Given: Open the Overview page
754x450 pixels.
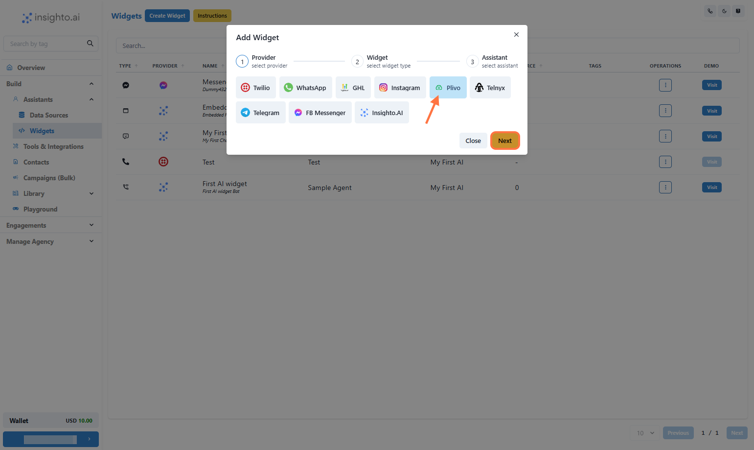Looking at the screenshot, I should (x=51, y=68).
